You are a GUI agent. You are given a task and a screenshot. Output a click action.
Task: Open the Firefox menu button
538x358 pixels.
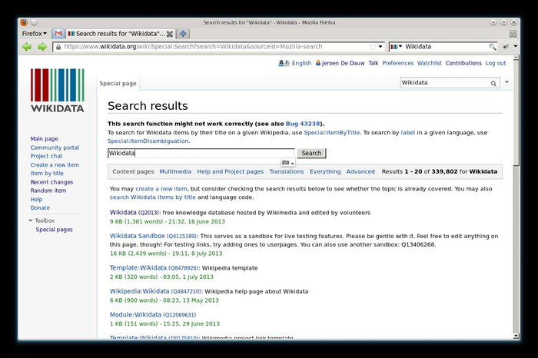tap(34, 34)
